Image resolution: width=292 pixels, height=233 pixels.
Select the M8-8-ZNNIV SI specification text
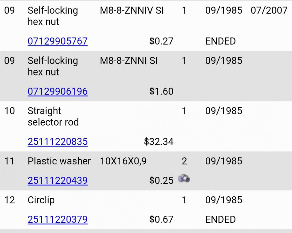click(132, 11)
